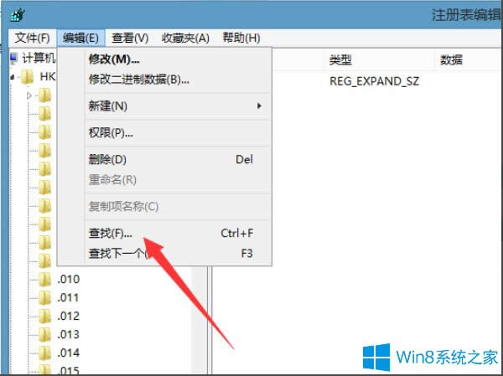Click the 数据 column header
503x376 pixels.
[452, 60]
